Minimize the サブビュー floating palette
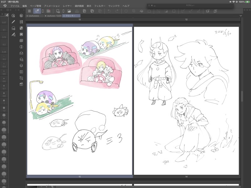Viewport: 251px width, 188px height. [155, 6]
